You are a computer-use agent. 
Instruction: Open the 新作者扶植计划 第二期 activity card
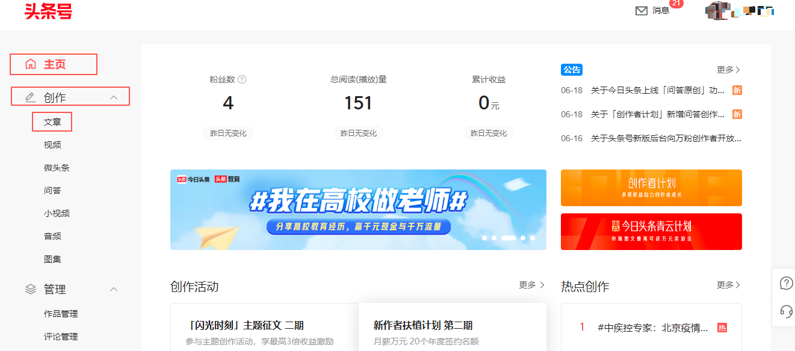pos(452,327)
